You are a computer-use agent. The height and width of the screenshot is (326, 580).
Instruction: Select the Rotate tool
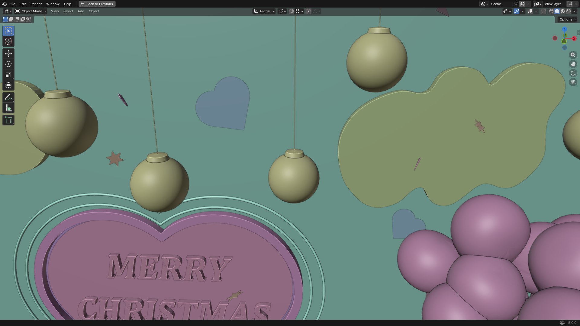[x=8, y=64]
